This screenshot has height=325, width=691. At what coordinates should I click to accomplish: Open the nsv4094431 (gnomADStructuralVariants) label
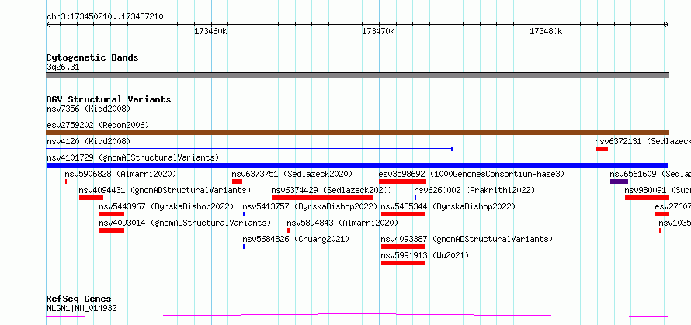[165, 190]
